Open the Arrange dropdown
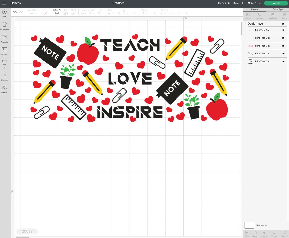This screenshot has height=238, width=289. [92, 13]
